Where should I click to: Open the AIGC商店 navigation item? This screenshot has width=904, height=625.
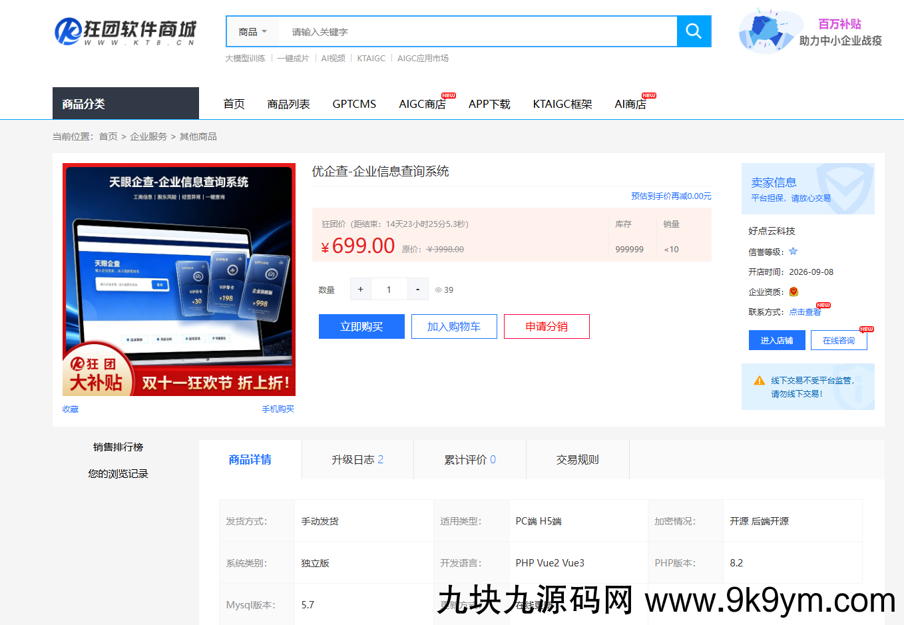tap(423, 104)
